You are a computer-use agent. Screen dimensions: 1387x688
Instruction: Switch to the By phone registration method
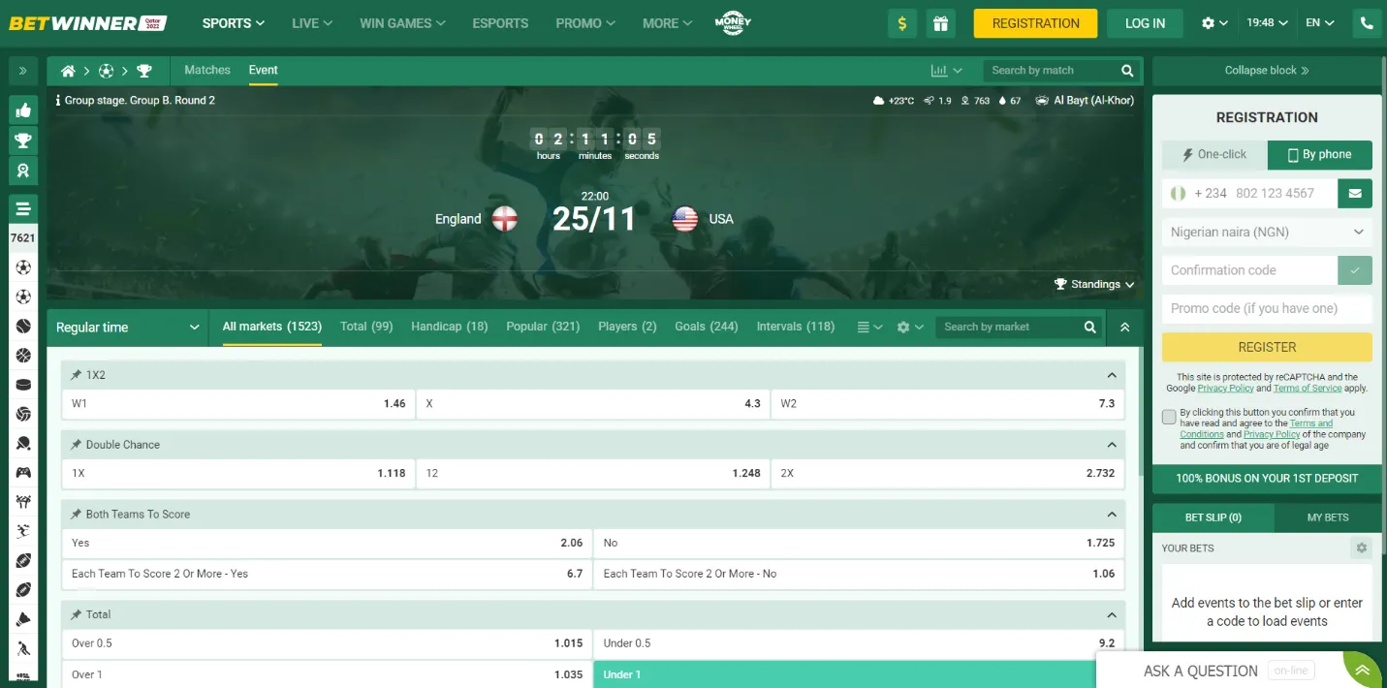(x=1319, y=154)
